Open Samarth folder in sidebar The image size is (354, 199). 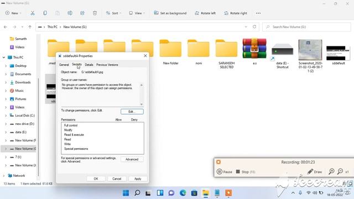tap(18, 39)
